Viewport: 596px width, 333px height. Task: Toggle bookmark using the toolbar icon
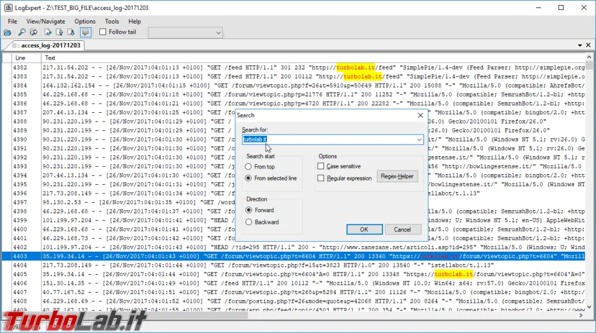[x=48, y=32]
